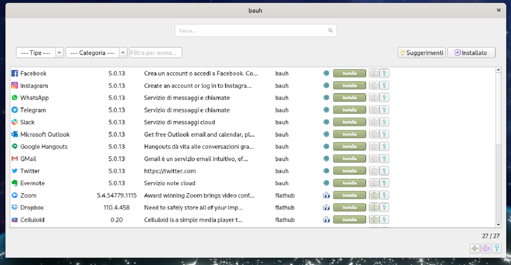The height and width of the screenshot is (265, 511).
Task: Click the web app type icon for Slack
Action: [x=326, y=122]
